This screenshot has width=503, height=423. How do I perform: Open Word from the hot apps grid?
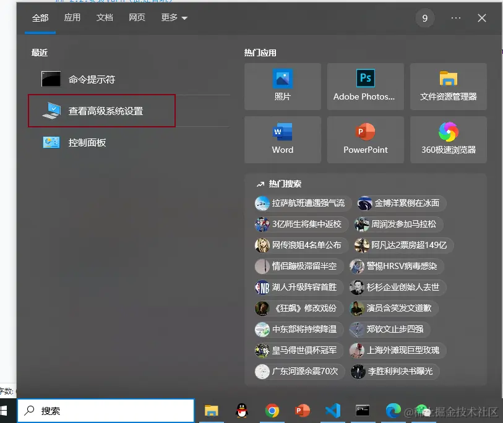(x=282, y=139)
